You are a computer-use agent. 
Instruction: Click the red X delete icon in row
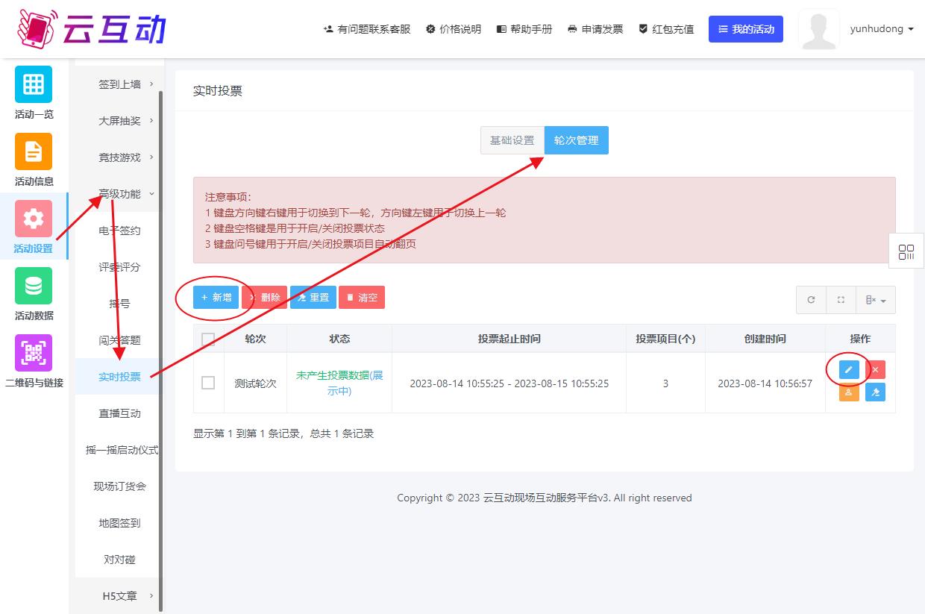pyautogui.click(x=875, y=369)
